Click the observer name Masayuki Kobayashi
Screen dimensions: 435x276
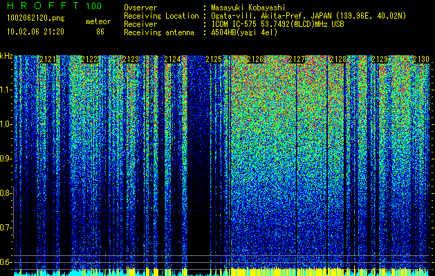248,8
